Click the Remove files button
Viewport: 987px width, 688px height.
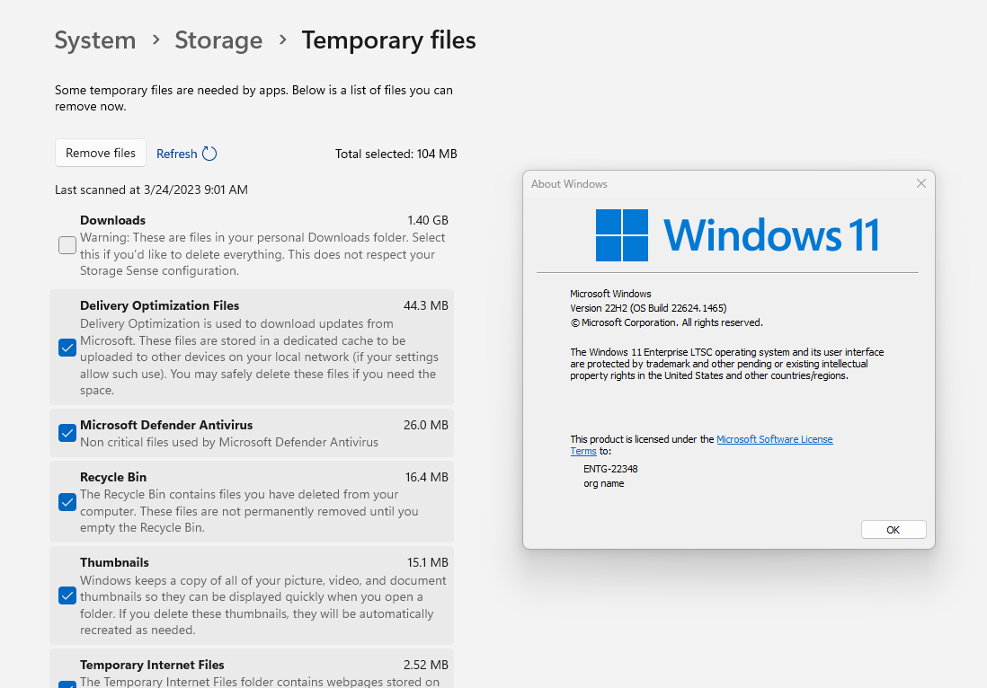[x=101, y=153]
